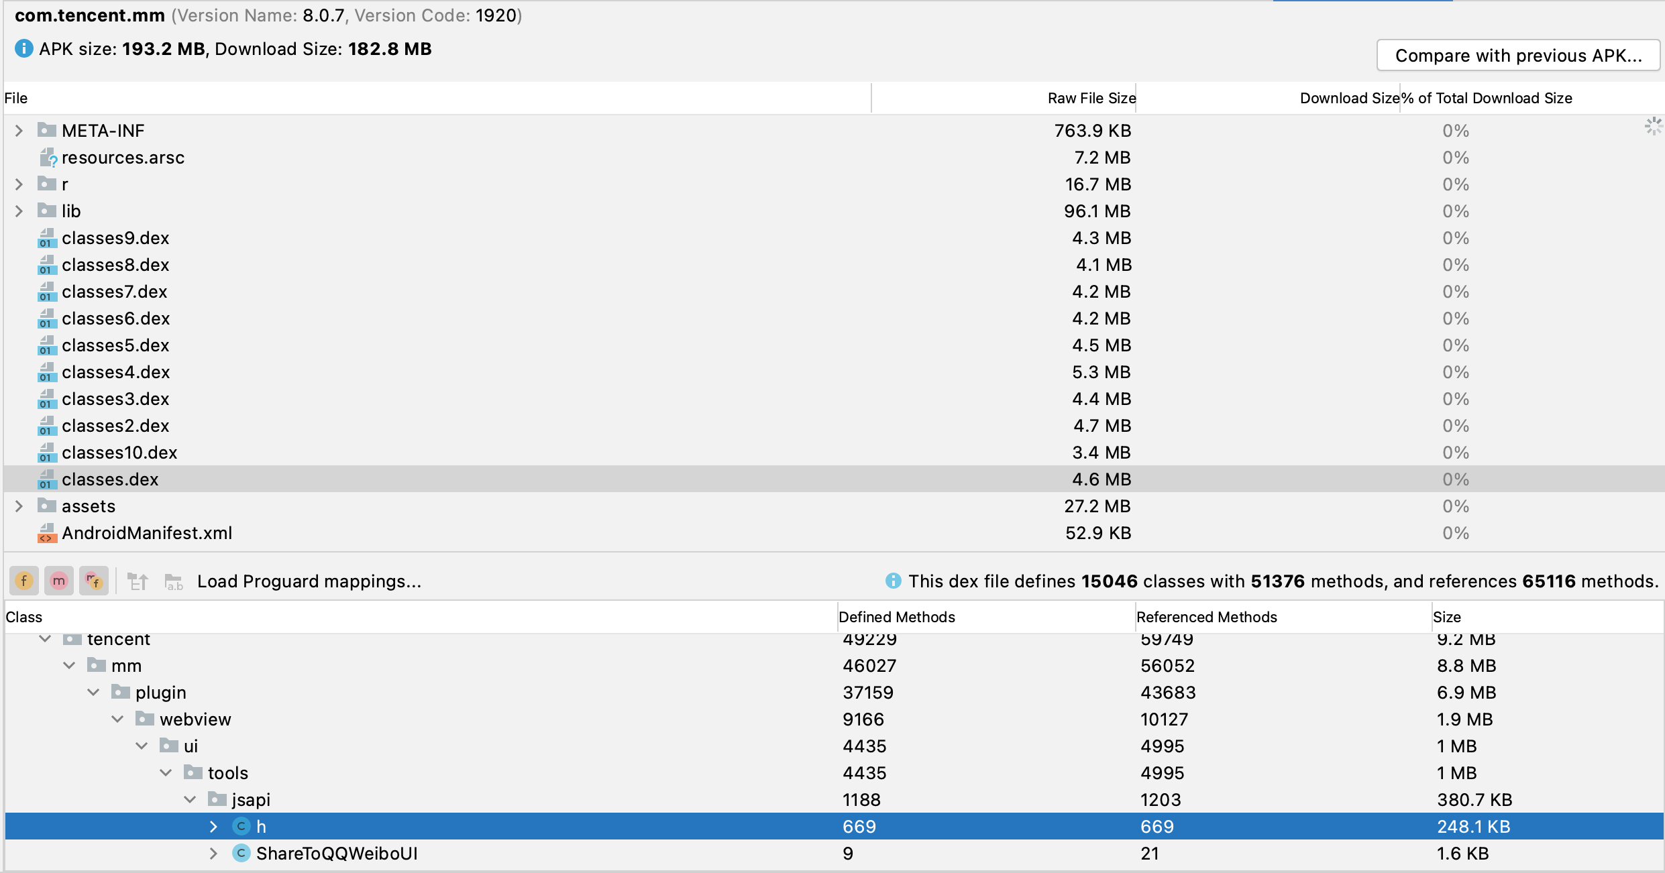1665x873 pixels.
Task: Click the show bytecode icon
Action: tap(138, 581)
